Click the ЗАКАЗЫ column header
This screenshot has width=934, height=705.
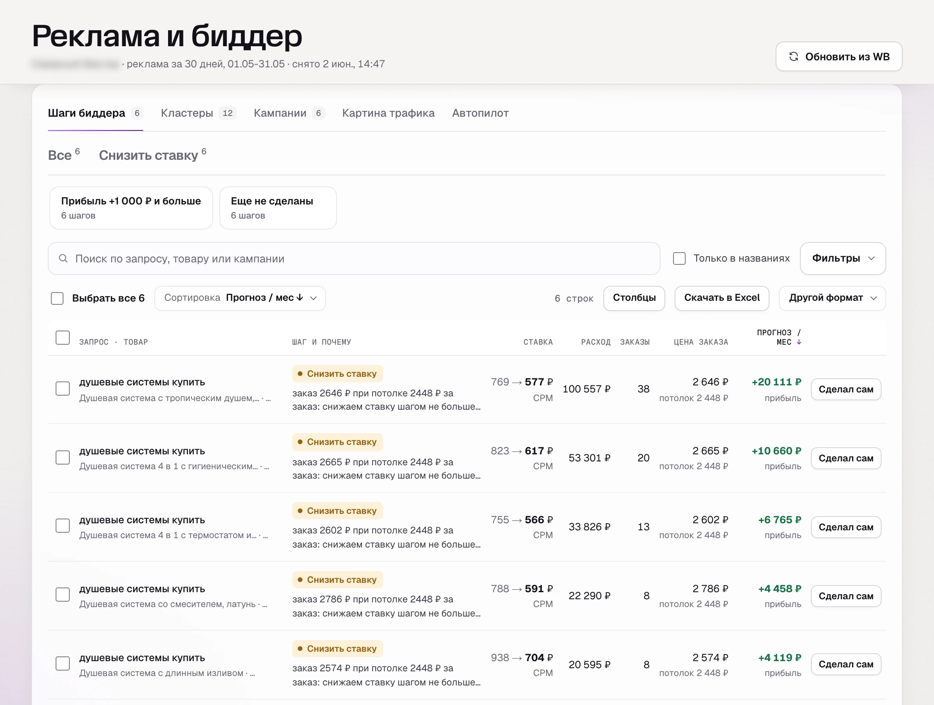(x=635, y=342)
